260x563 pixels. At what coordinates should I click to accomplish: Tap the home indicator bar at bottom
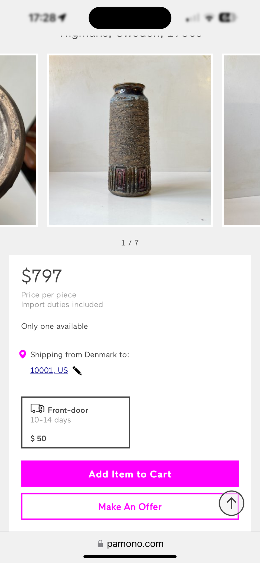coord(130,557)
